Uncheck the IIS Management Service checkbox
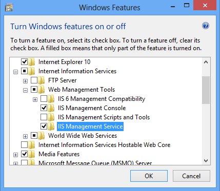Viewport: 220px width, 191px height. 44,126
